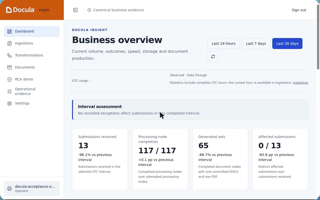Select the Last 30 days range
This screenshot has width=320, height=200.
[x=287, y=43]
